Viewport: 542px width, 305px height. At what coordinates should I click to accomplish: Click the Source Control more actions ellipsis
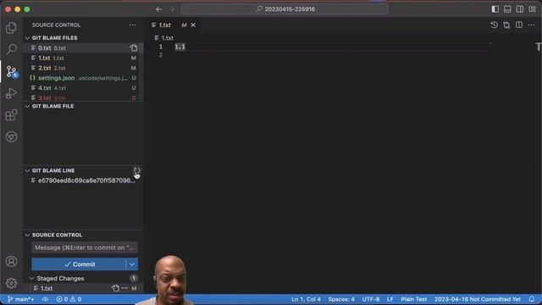(x=133, y=25)
